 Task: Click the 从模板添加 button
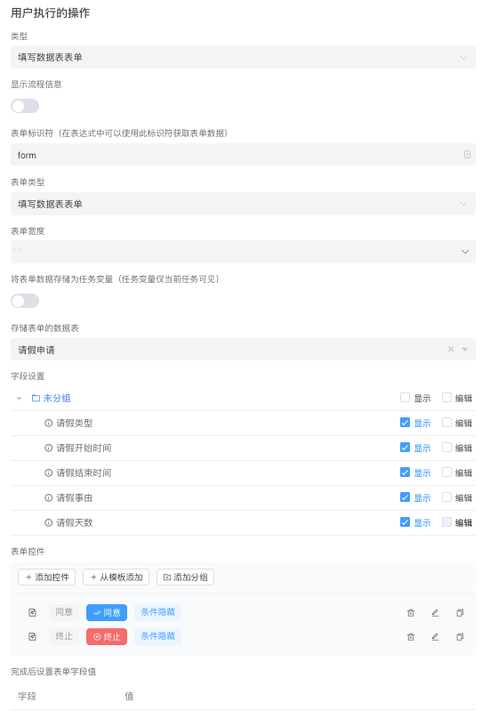click(x=116, y=577)
